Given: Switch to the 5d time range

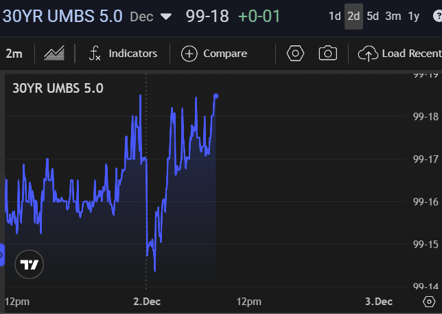Looking at the screenshot, I should click(x=373, y=16).
